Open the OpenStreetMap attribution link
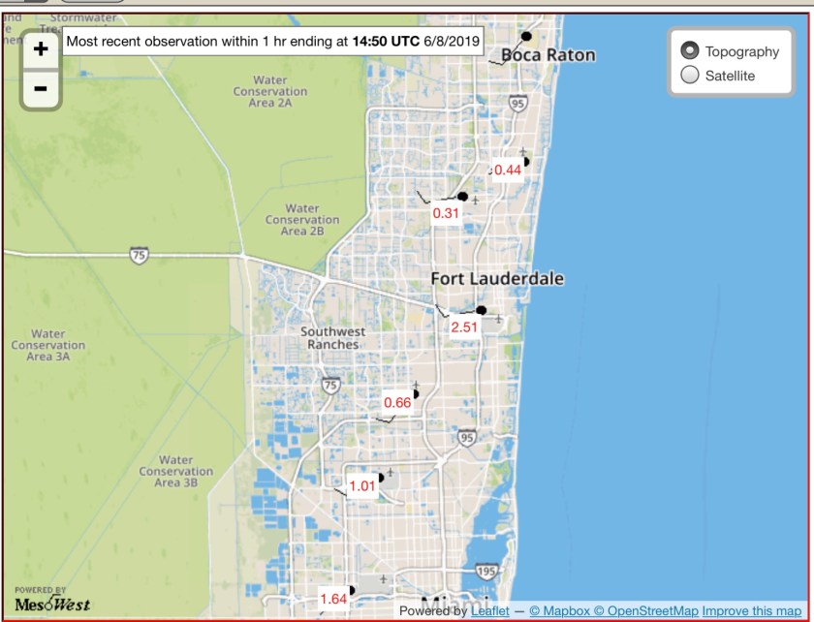The width and height of the screenshot is (814, 622). (x=645, y=610)
